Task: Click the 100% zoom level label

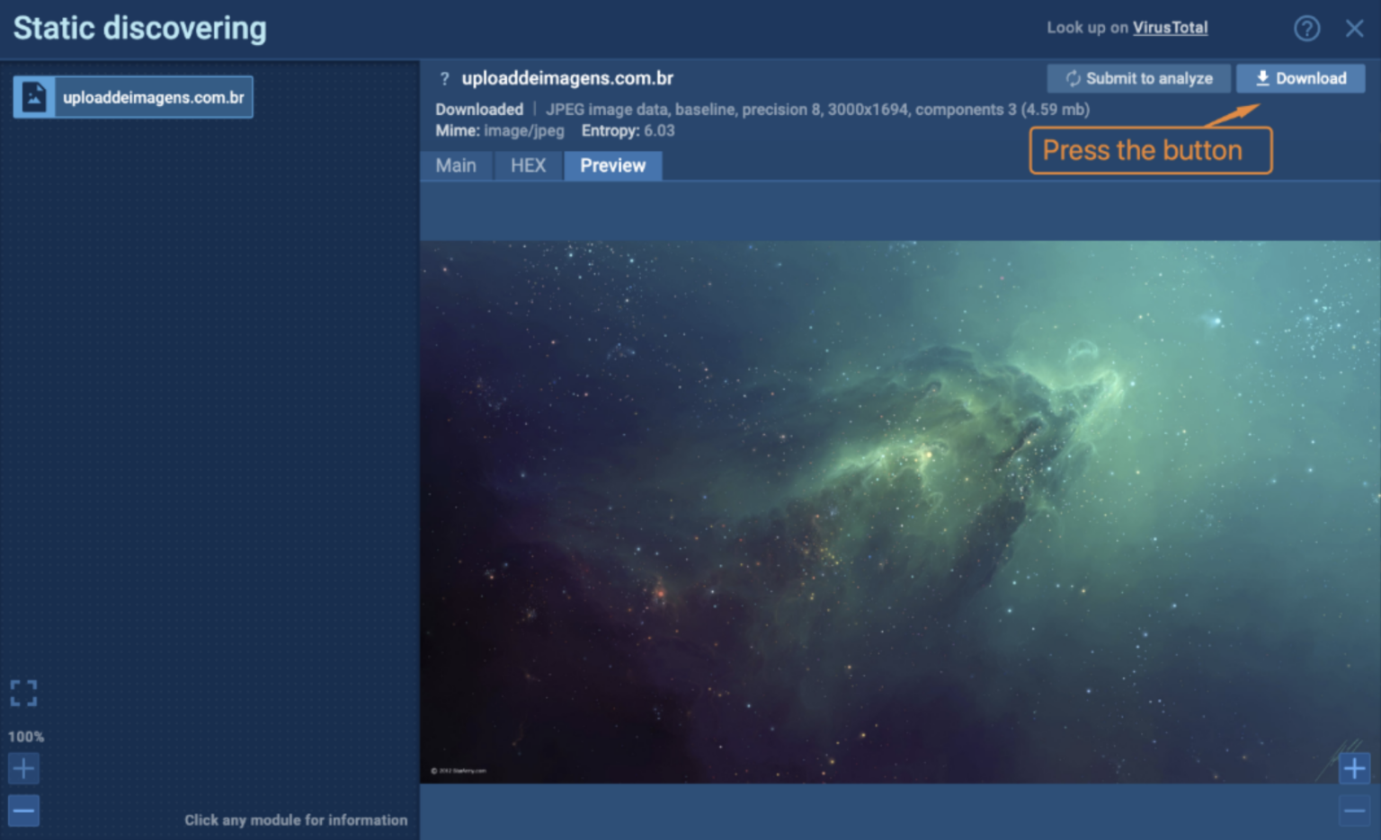Action: [x=26, y=737]
